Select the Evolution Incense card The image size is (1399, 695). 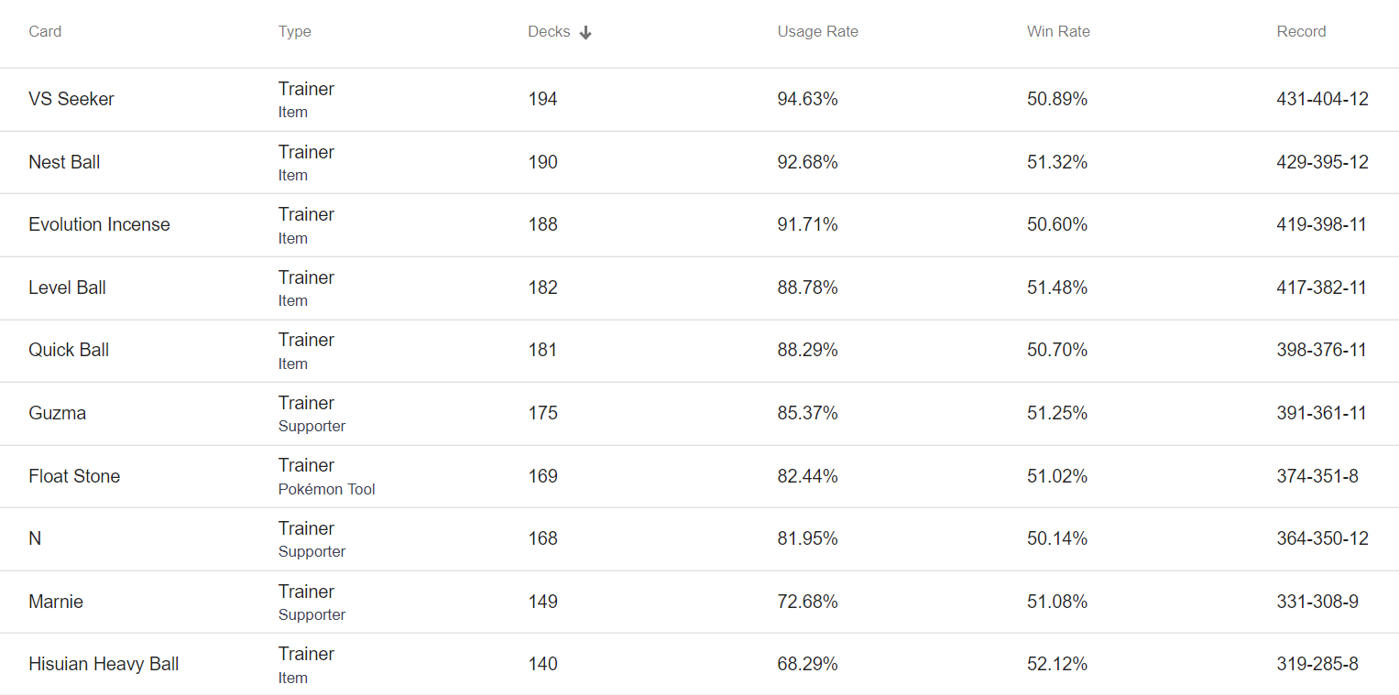pos(99,224)
